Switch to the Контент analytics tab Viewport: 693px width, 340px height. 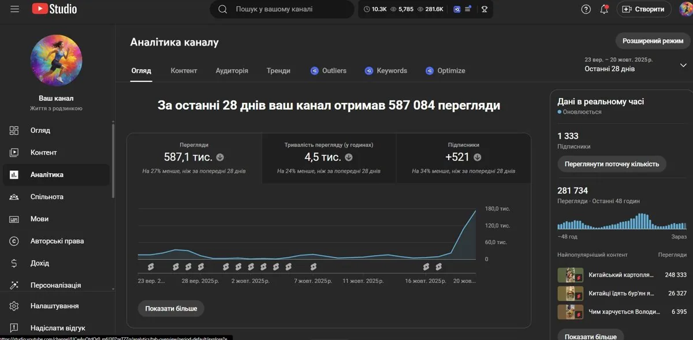point(184,70)
